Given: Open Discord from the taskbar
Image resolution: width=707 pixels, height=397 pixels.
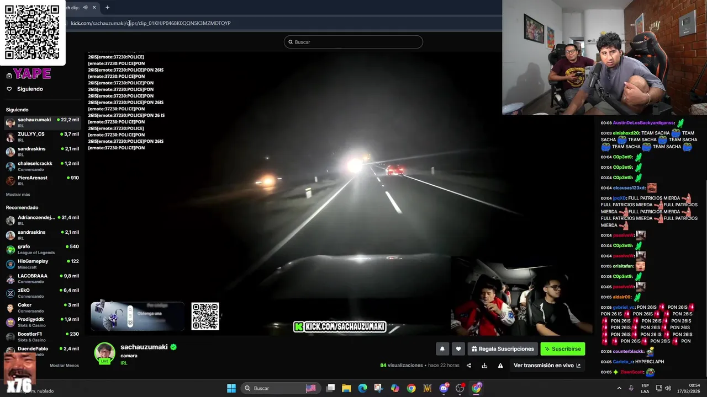Looking at the screenshot, I should (444, 388).
